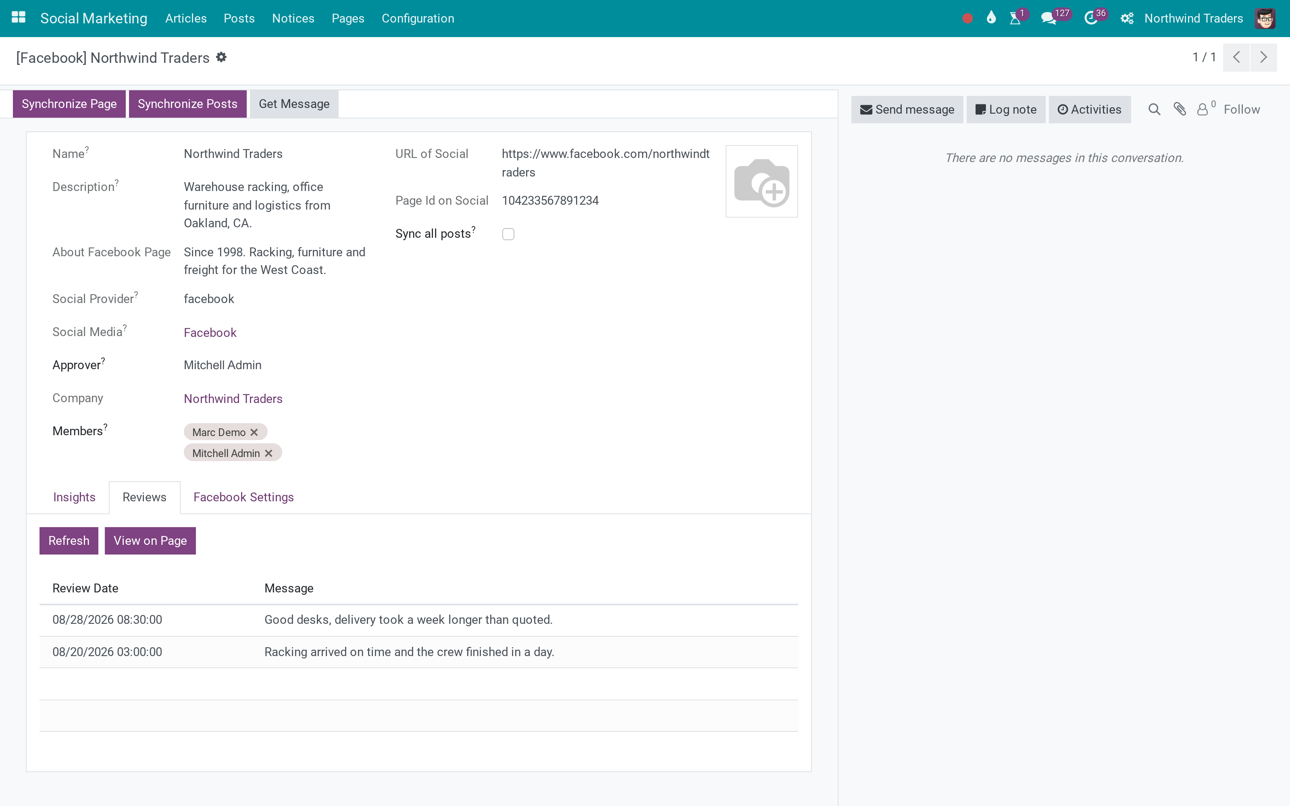
Task: Edit the Name field Northwind Traders
Action: point(233,154)
